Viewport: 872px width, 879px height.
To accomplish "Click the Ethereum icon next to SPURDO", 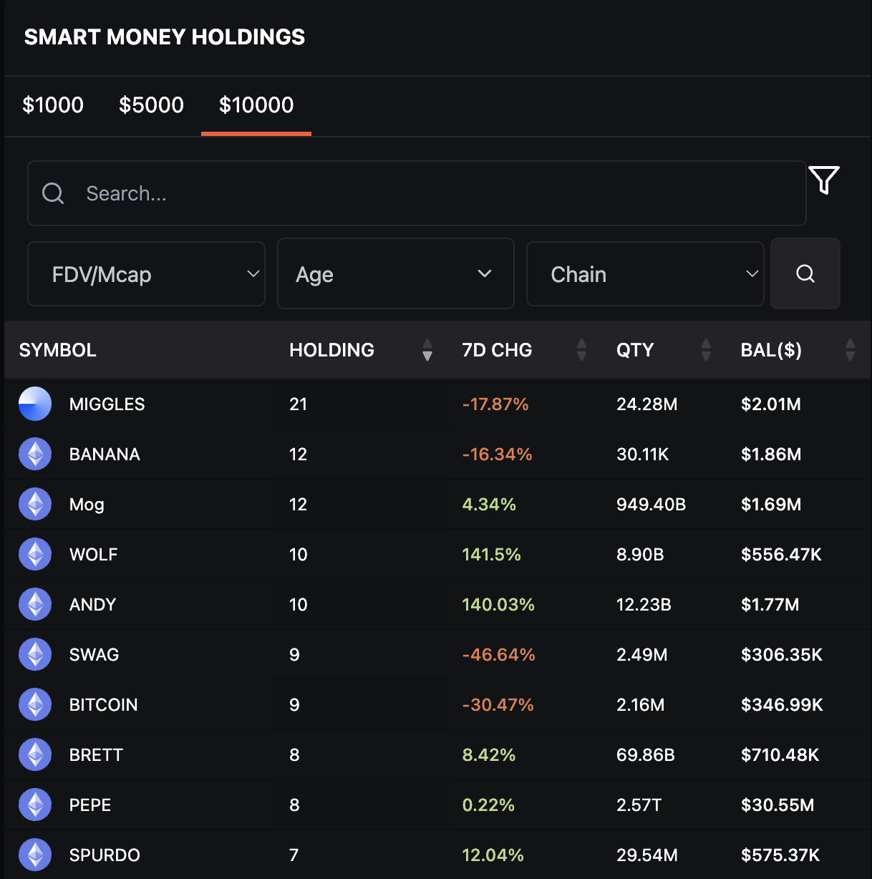I will 35,855.
